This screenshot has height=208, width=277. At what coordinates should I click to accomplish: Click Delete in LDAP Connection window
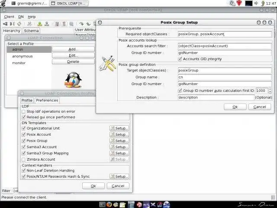coord(73,62)
